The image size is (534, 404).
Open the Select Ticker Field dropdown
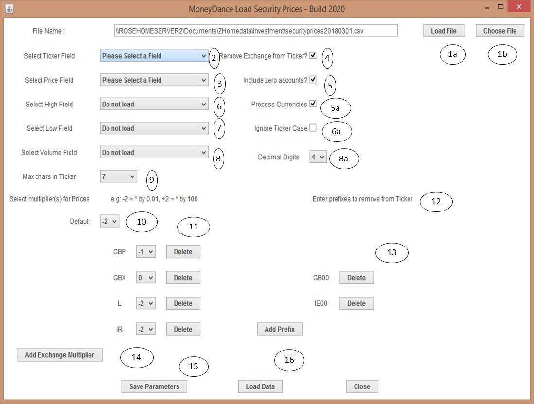pos(154,56)
